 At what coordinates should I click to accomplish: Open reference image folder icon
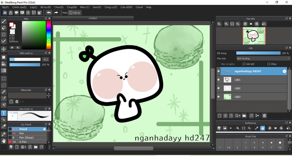click(225, 128)
